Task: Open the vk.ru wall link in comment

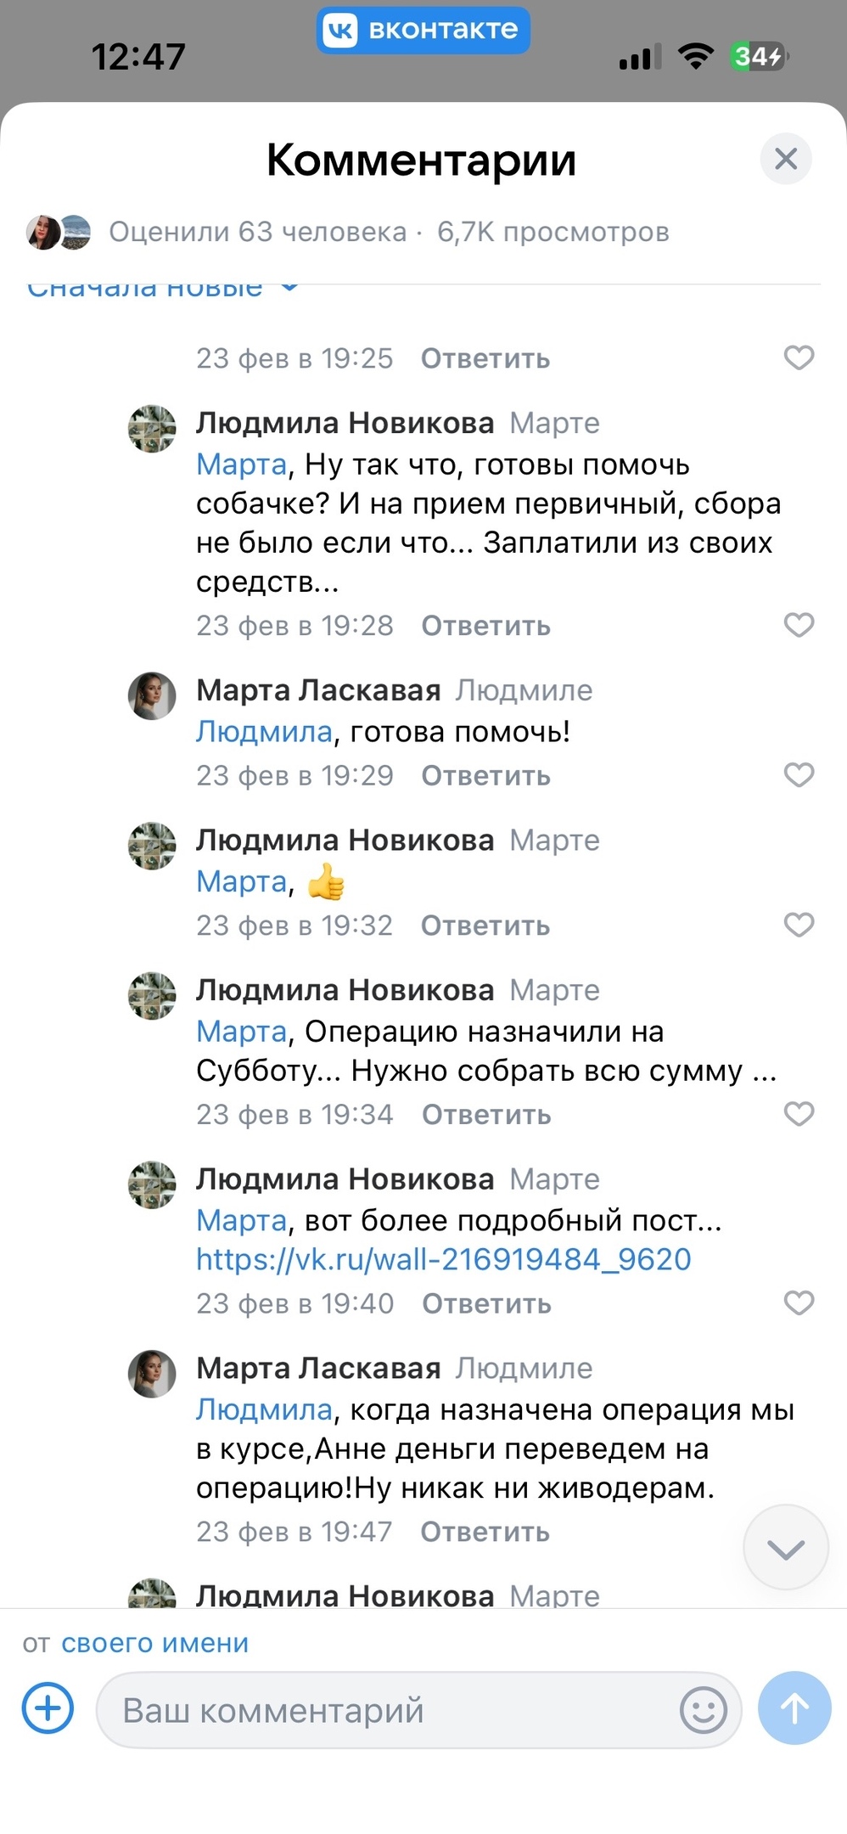Action: click(x=444, y=1260)
